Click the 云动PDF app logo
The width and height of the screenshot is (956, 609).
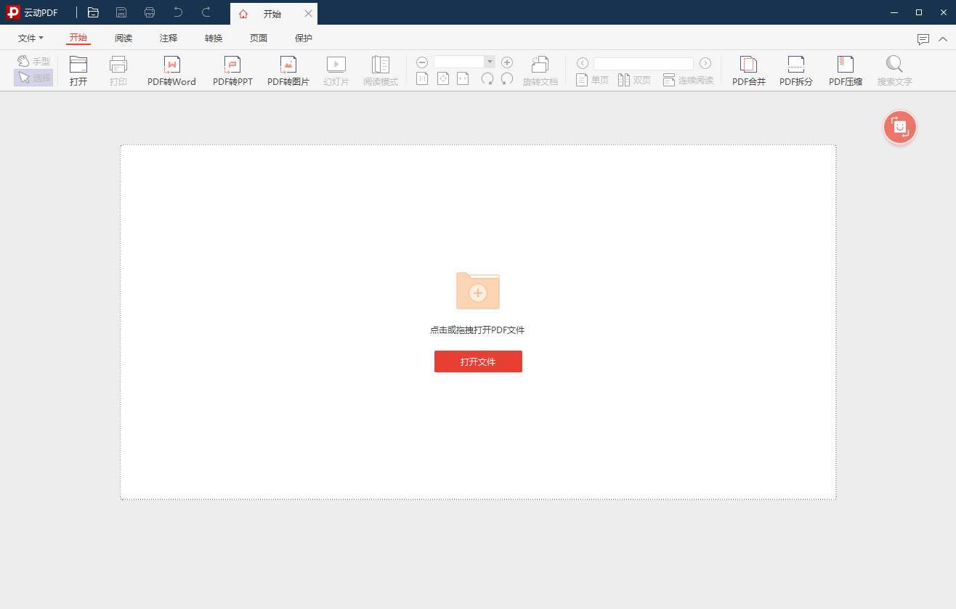pos(13,12)
